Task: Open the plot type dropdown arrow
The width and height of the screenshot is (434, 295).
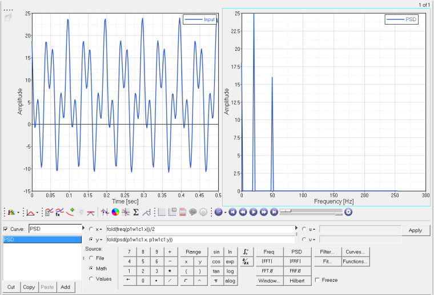Action: pos(19,213)
